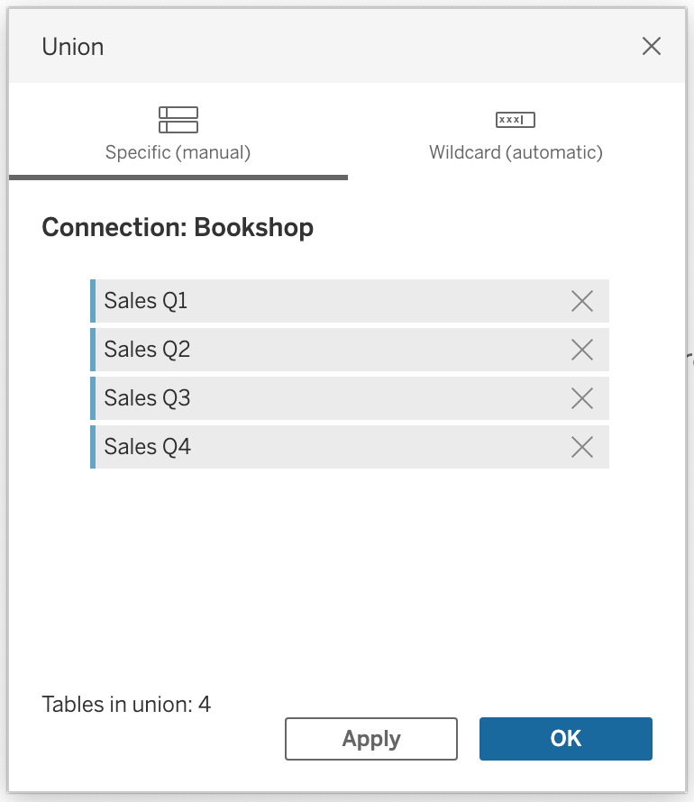
Task: Click the Union dialog title
Action: [73, 47]
